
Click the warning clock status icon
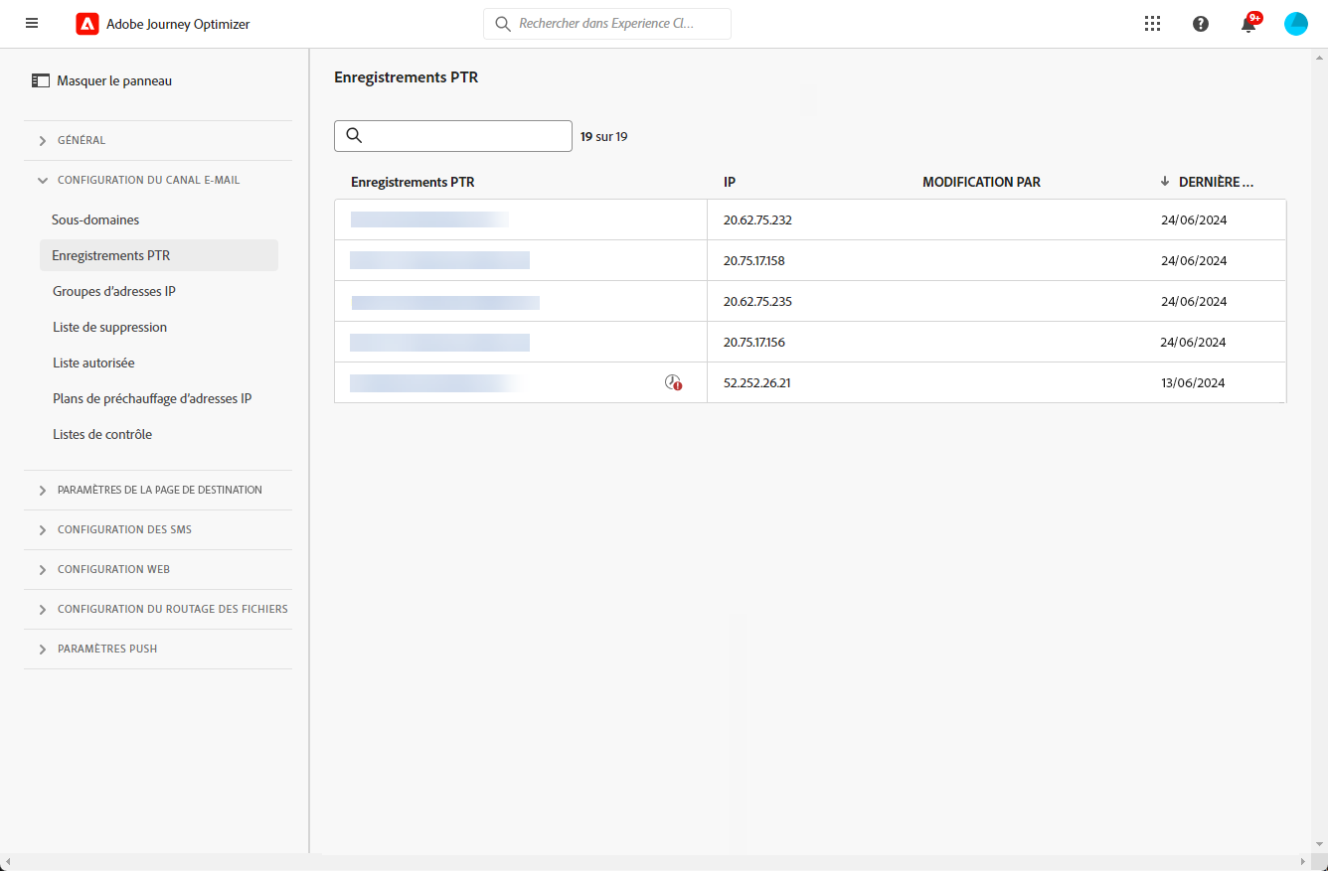(673, 382)
